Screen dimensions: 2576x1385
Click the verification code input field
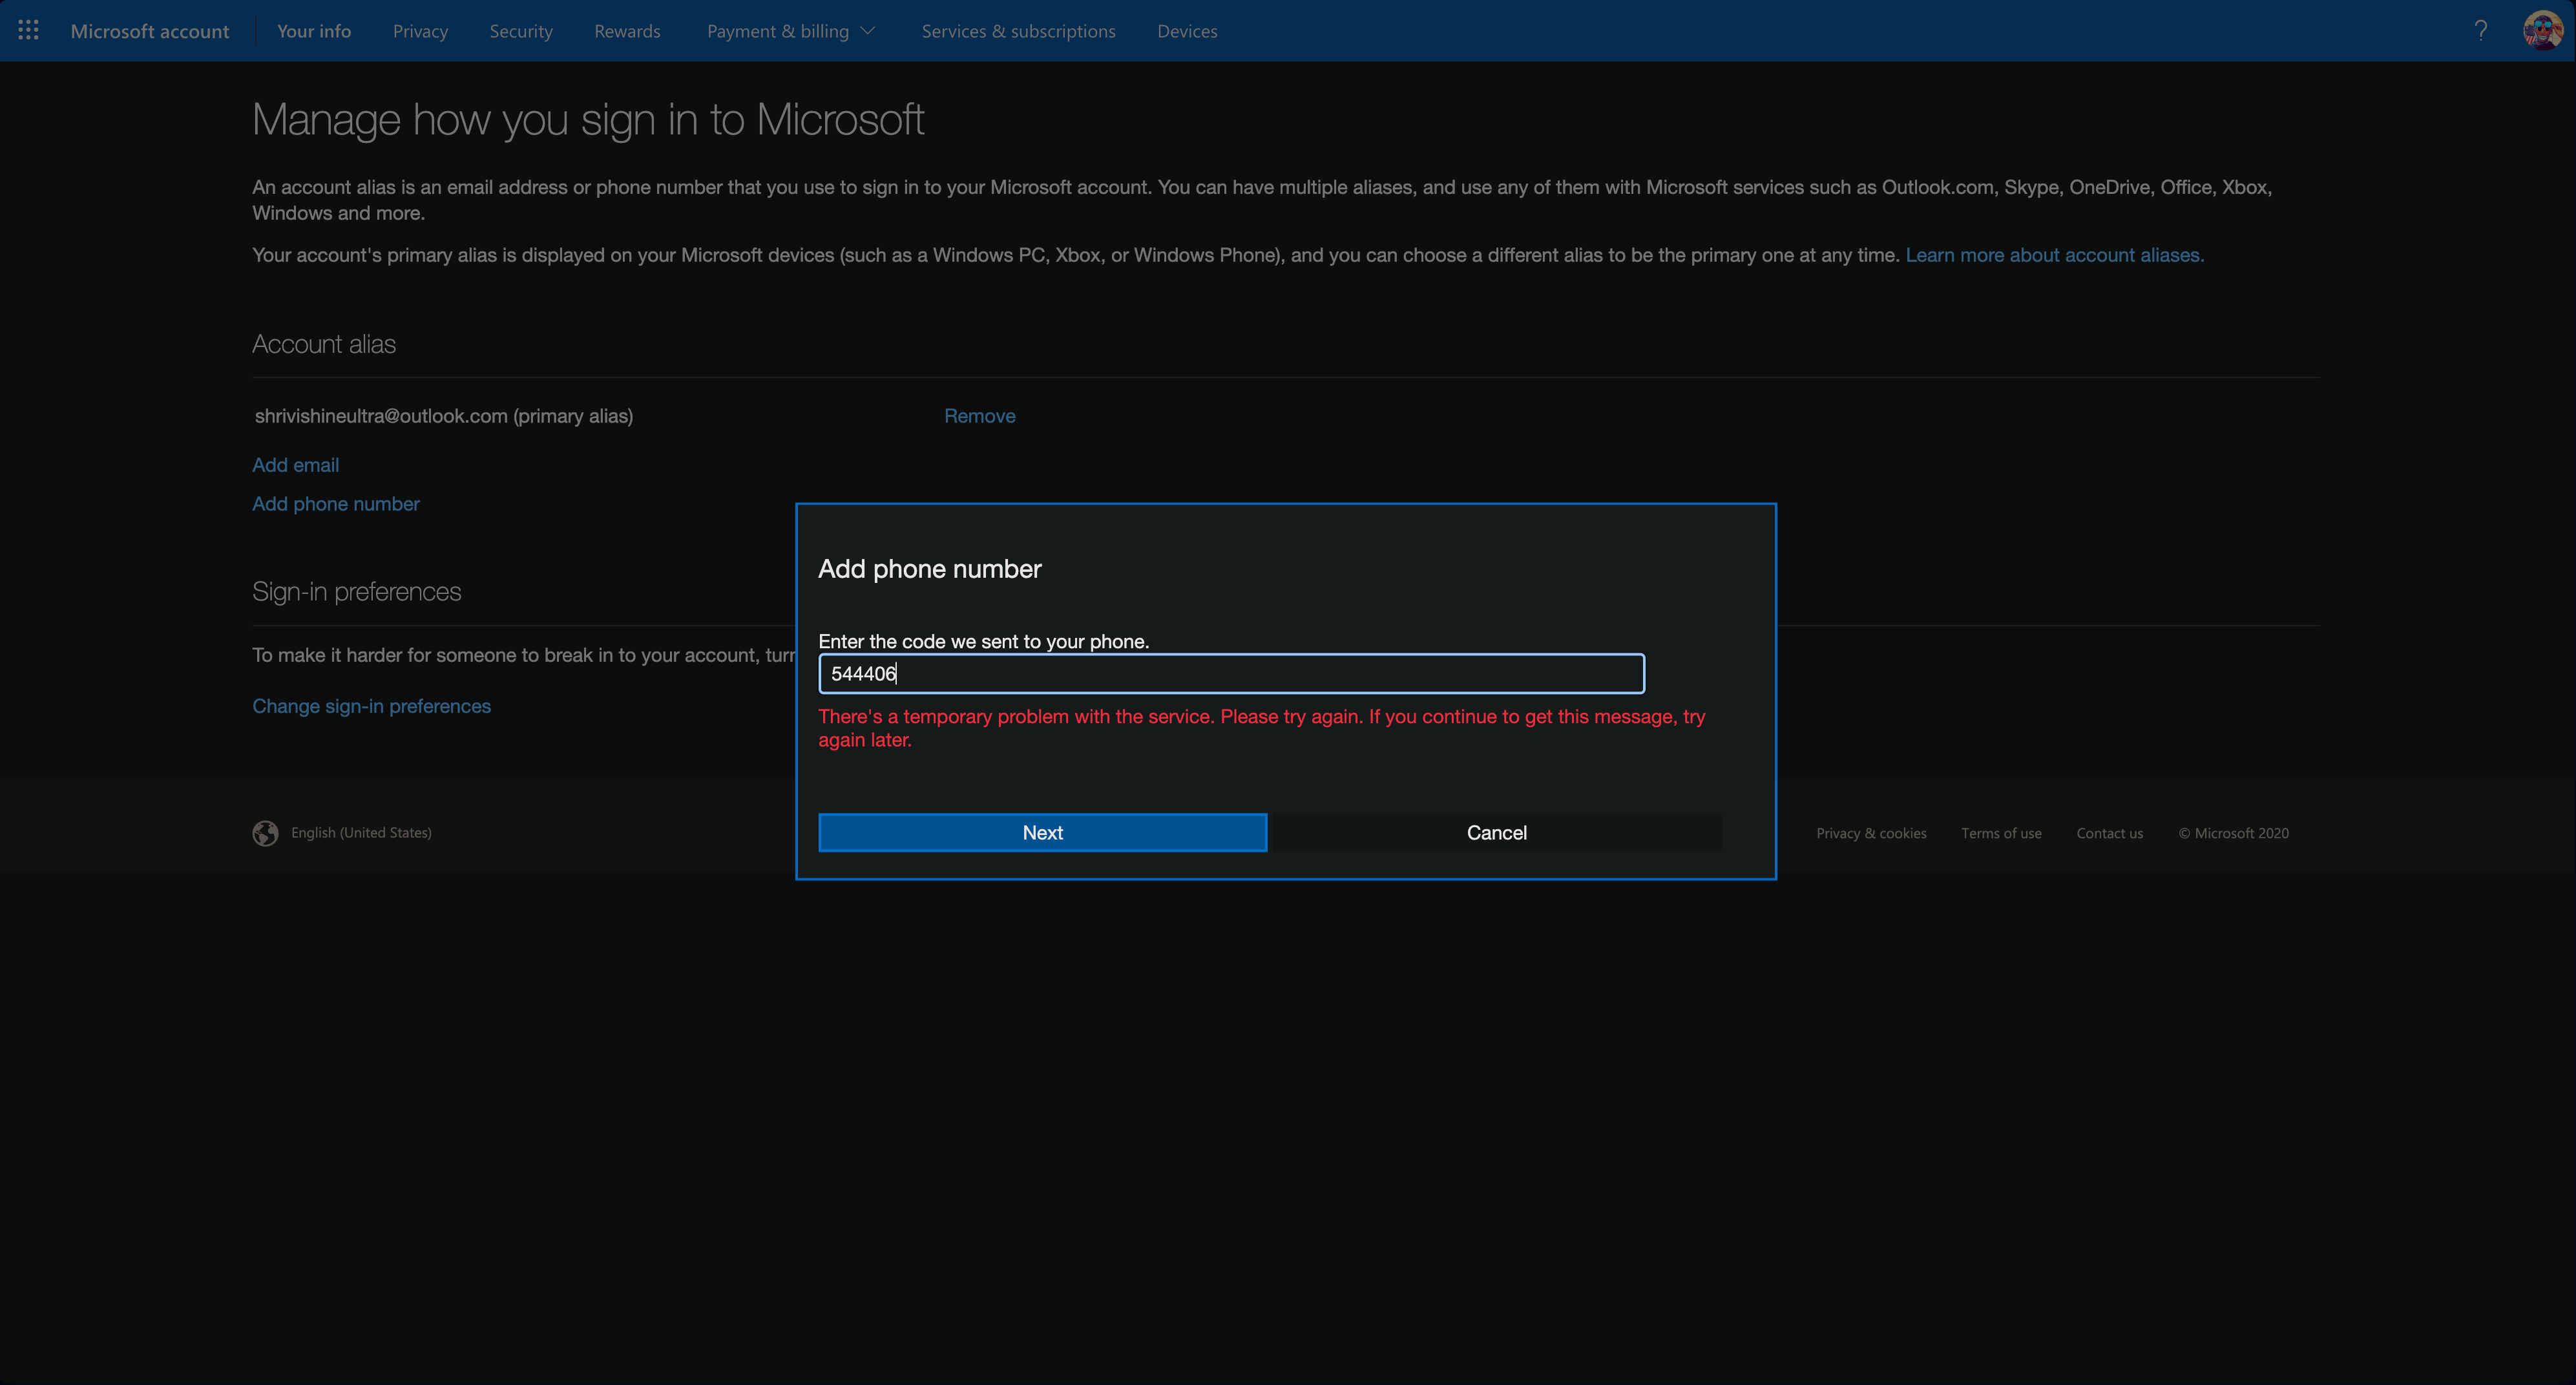pos(1230,674)
